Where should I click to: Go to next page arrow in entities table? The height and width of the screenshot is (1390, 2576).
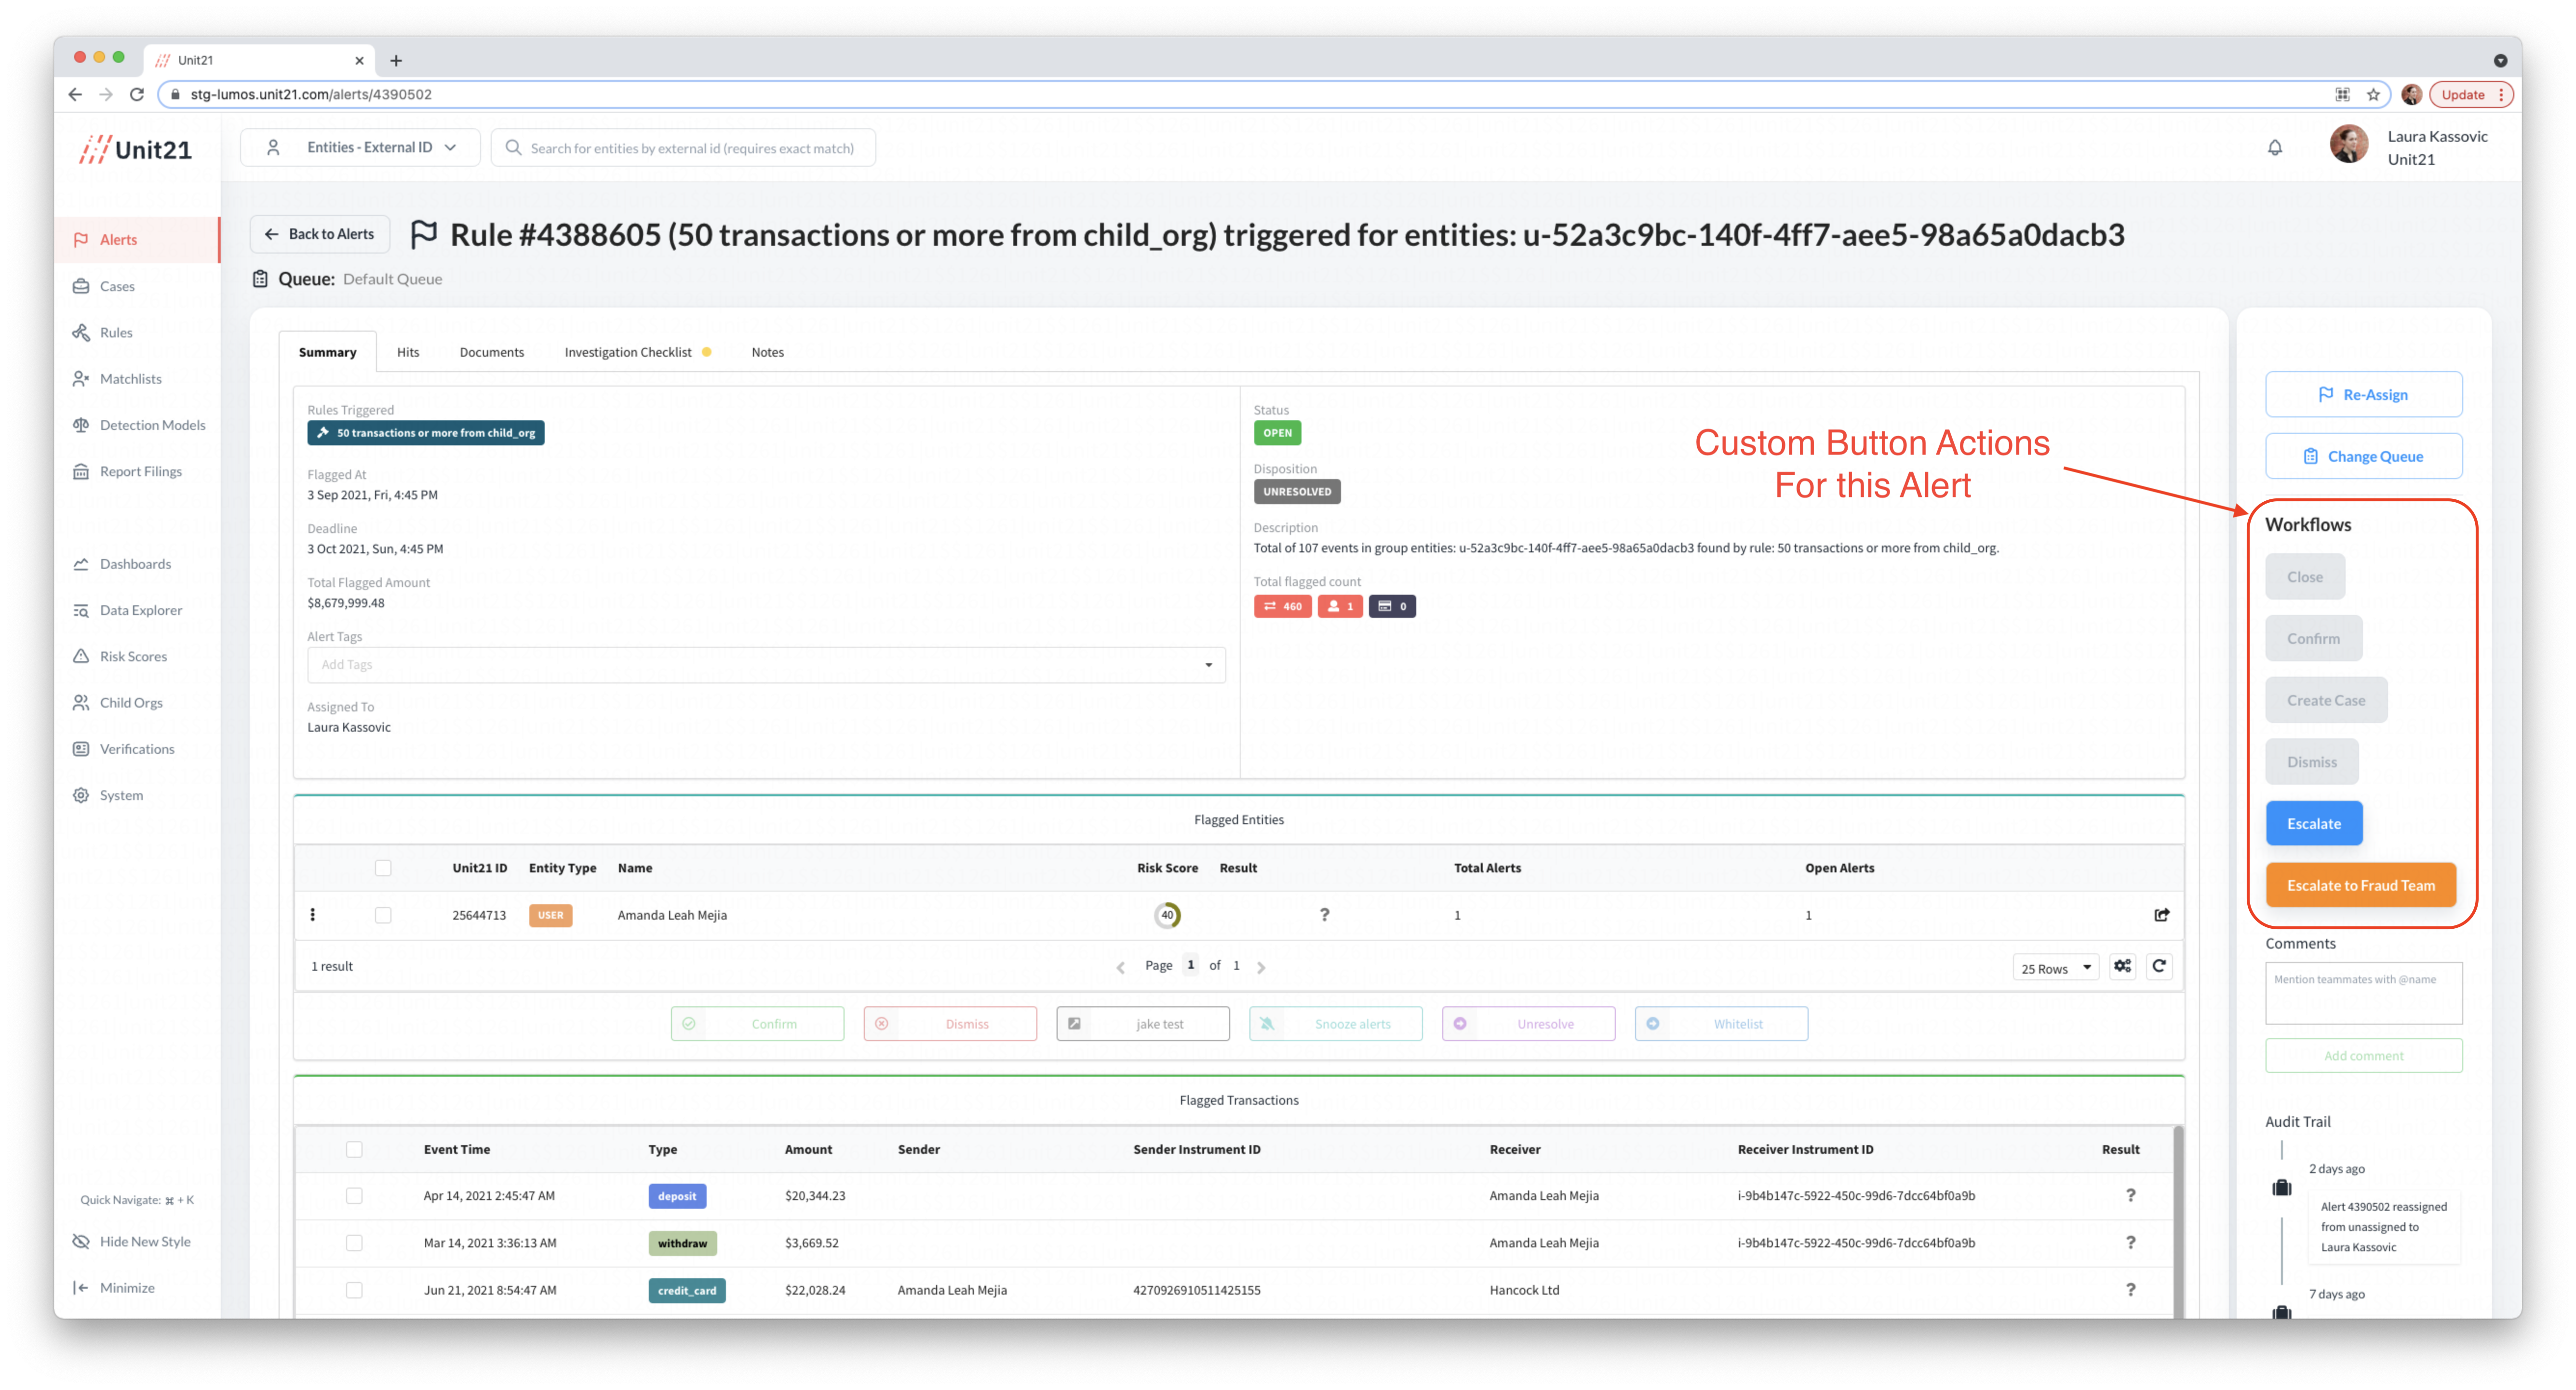[x=1261, y=967]
